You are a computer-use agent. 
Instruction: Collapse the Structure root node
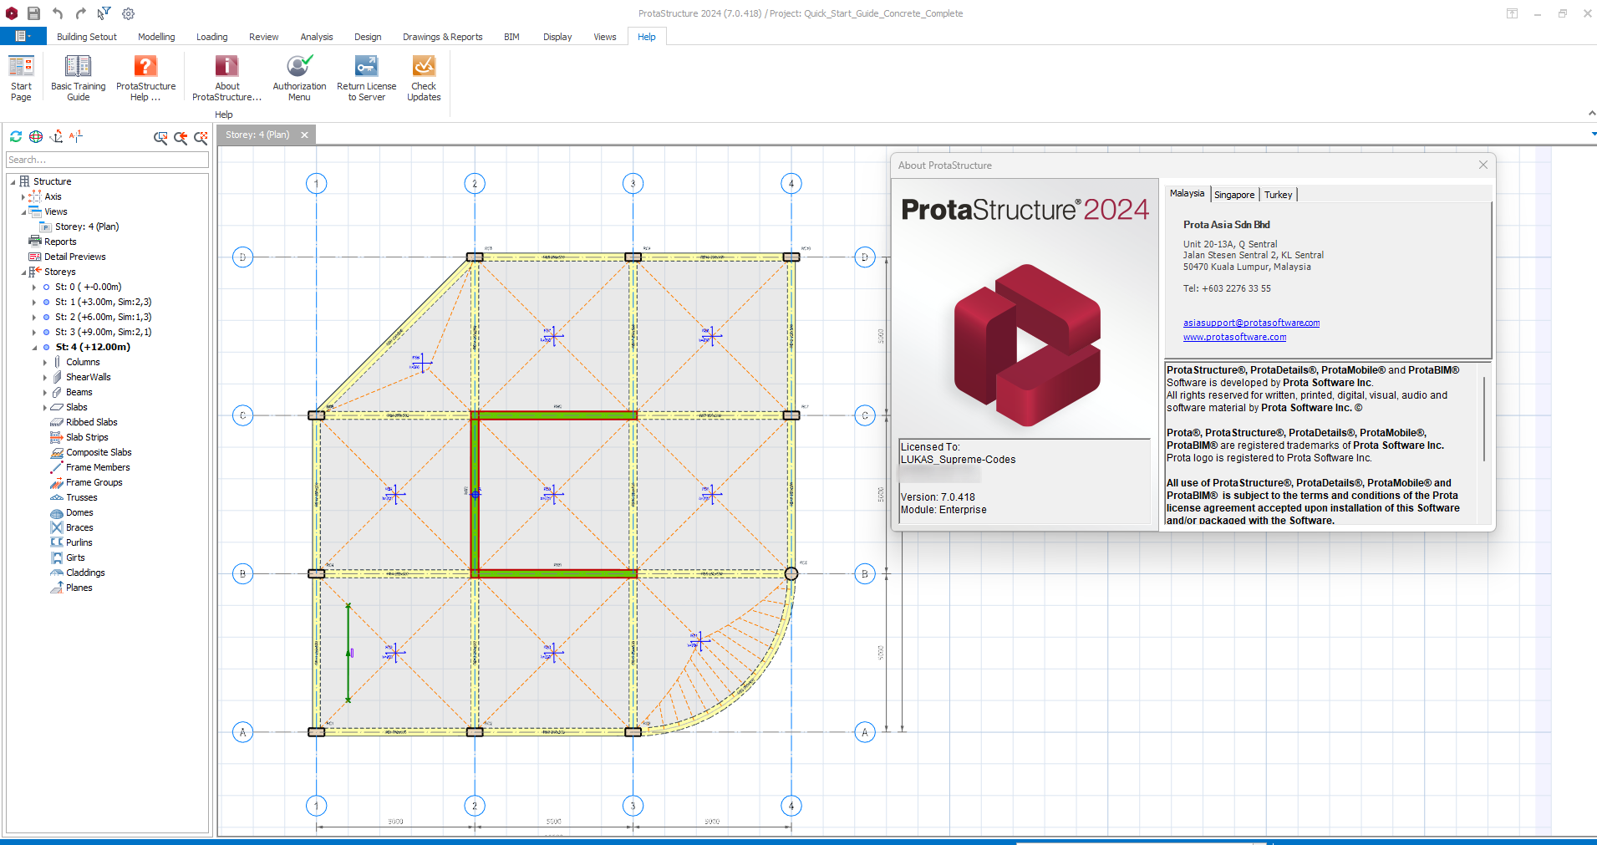coord(13,181)
